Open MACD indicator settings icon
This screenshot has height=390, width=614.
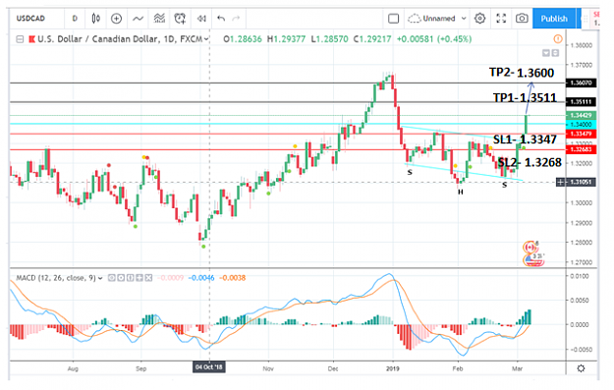121,278
